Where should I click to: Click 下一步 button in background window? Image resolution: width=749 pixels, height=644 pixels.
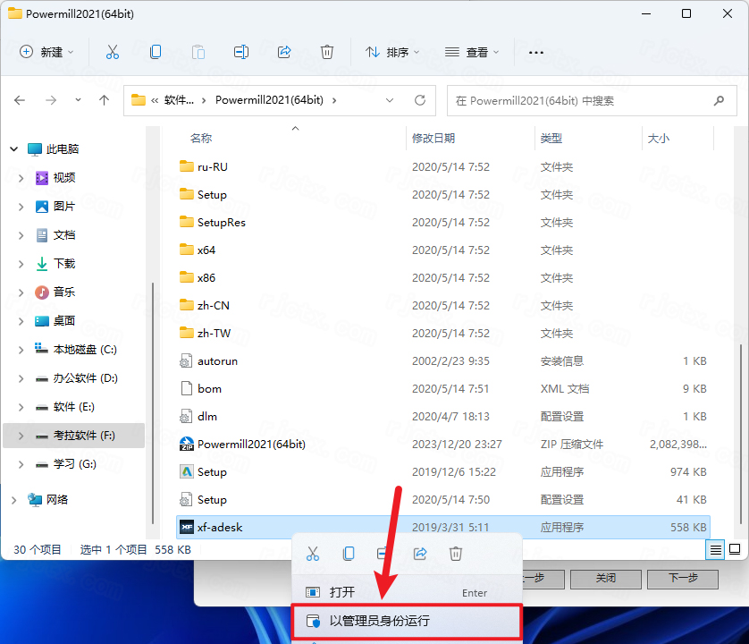coord(683,579)
